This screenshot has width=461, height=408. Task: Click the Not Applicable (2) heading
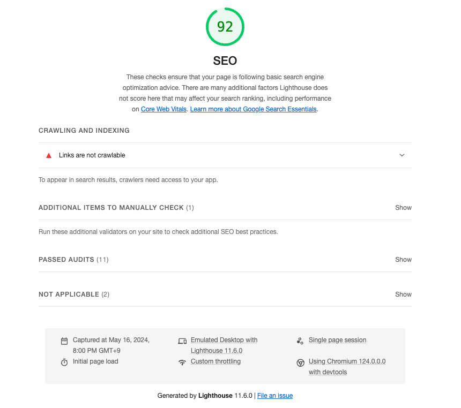[x=74, y=294]
